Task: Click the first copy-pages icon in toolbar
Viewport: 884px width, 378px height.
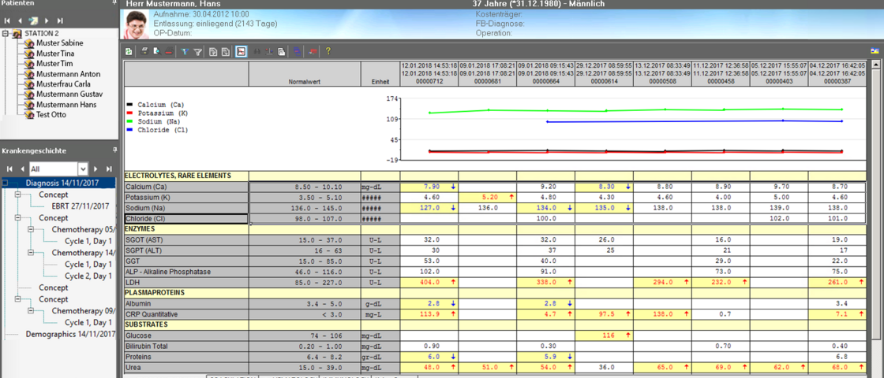Action: pyautogui.click(x=213, y=51)
